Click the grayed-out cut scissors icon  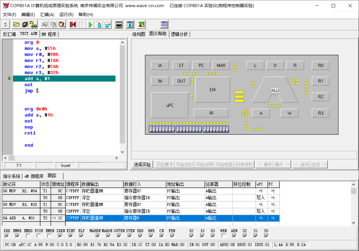45,24
